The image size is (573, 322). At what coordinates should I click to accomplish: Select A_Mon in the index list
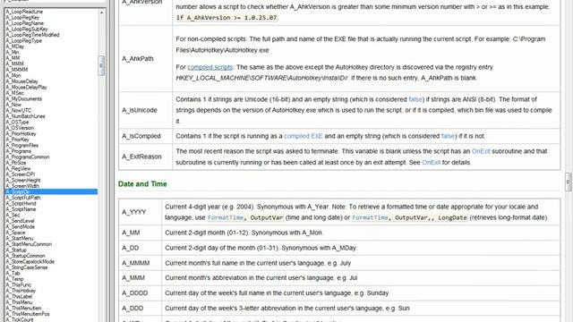13,75
